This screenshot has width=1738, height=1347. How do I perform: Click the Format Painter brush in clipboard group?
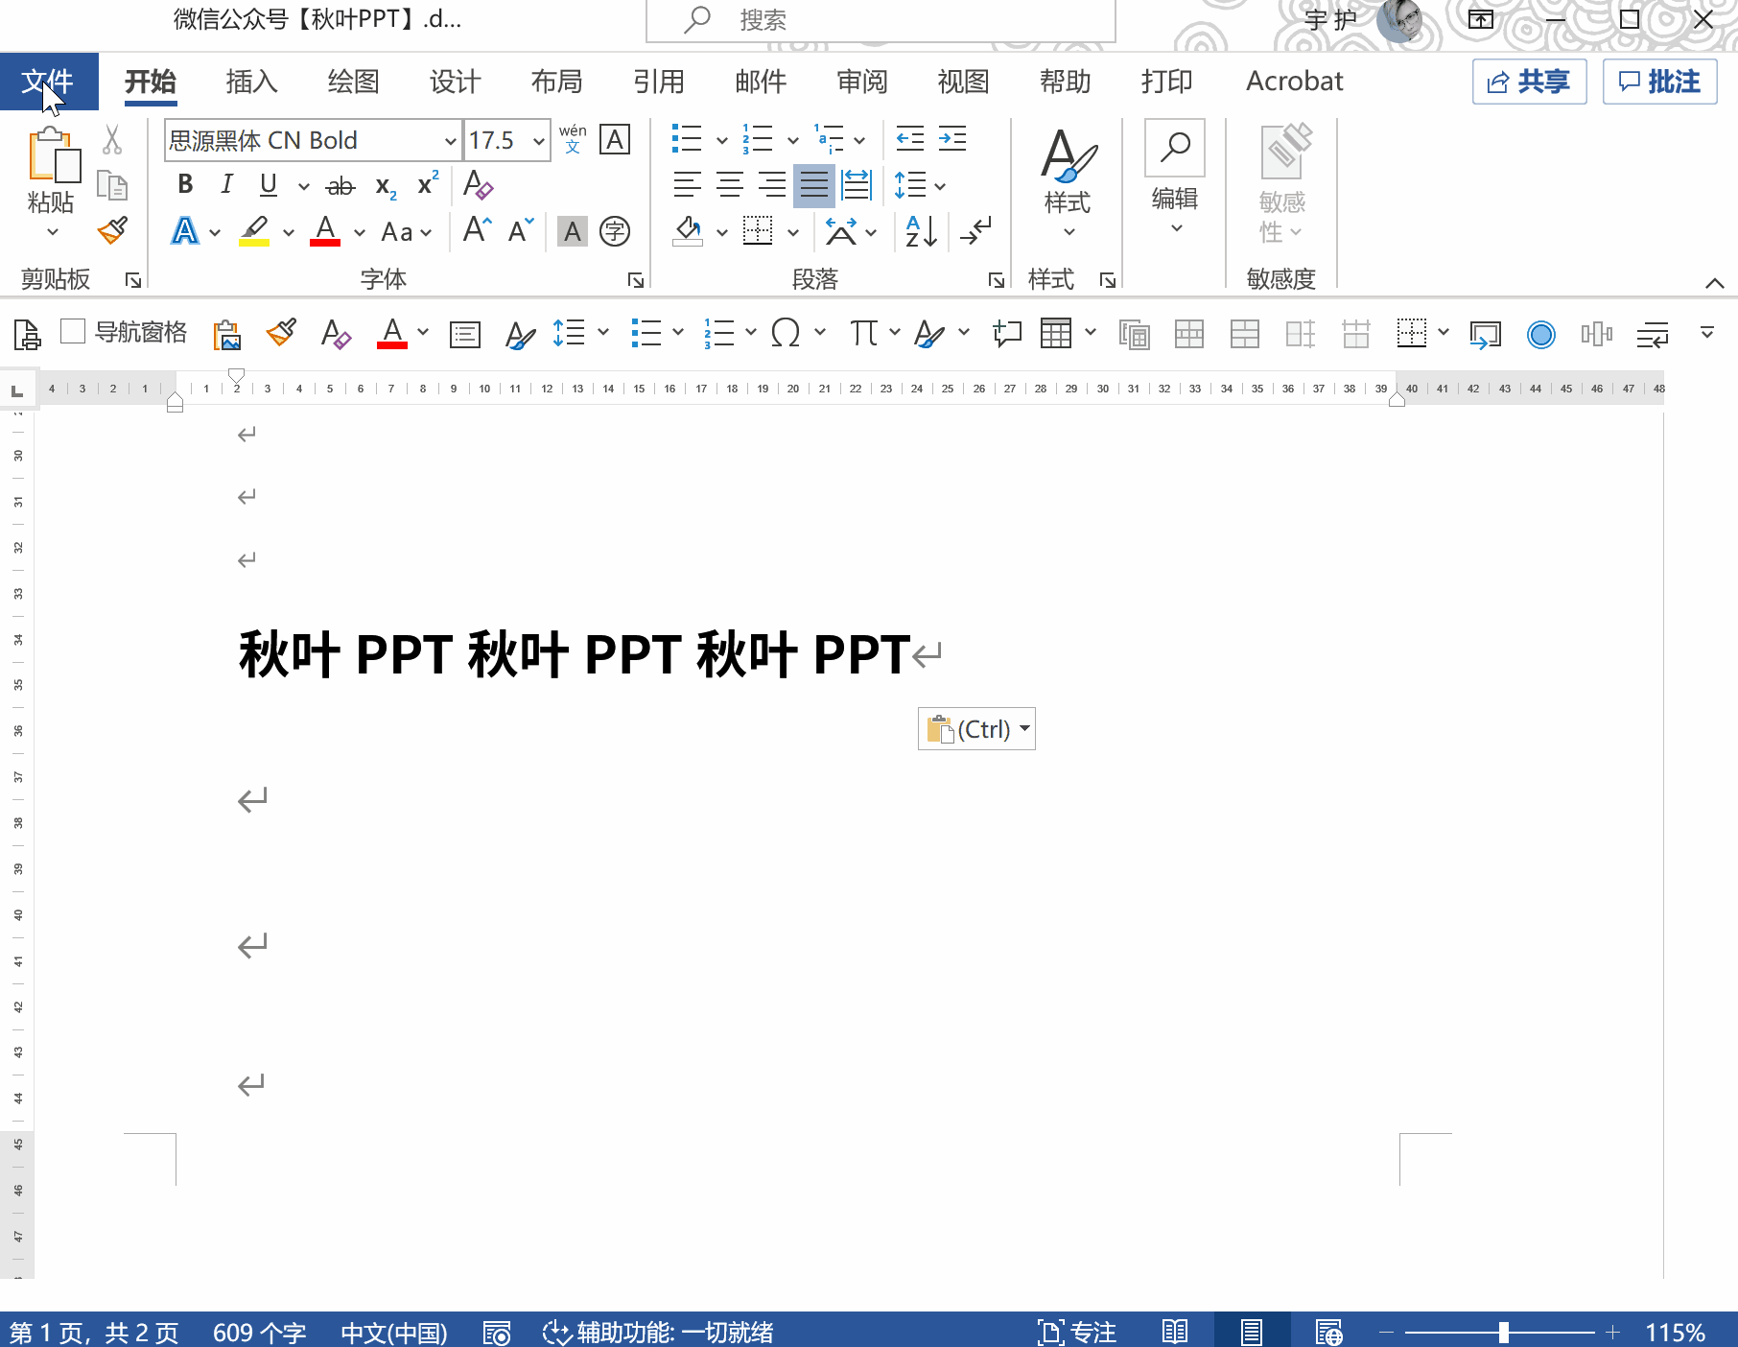point(112,230)
